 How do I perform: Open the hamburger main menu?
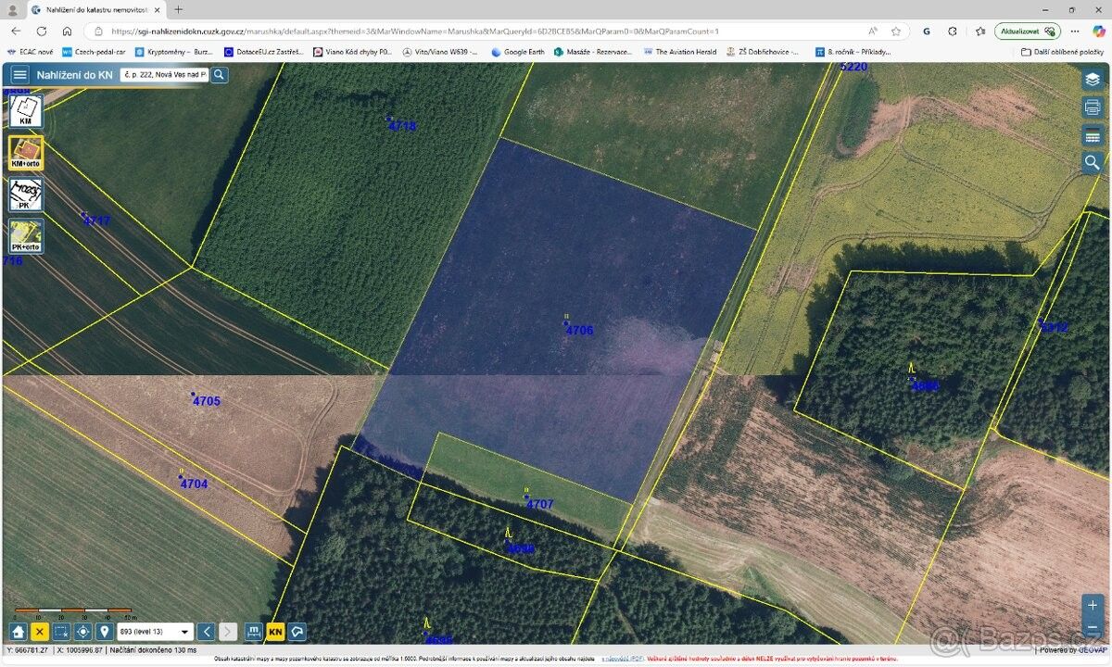click(x=19, y=75)
